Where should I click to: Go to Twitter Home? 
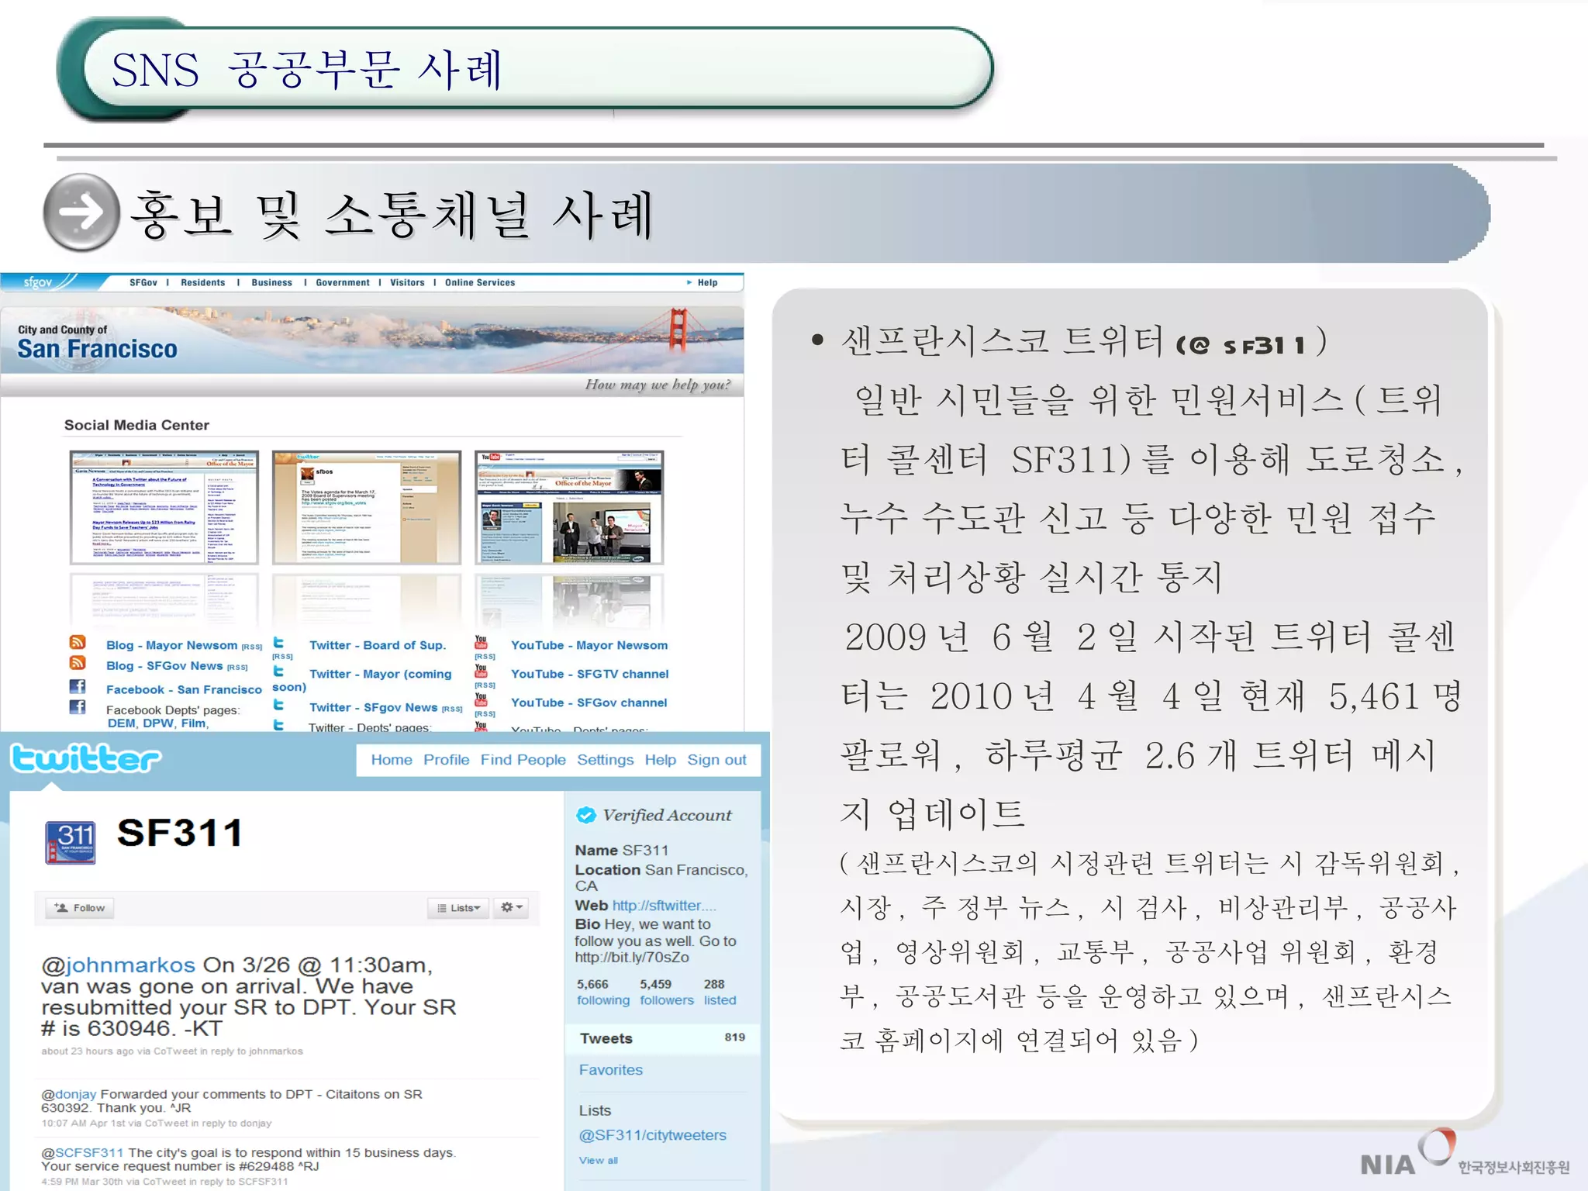coord(392,760)
